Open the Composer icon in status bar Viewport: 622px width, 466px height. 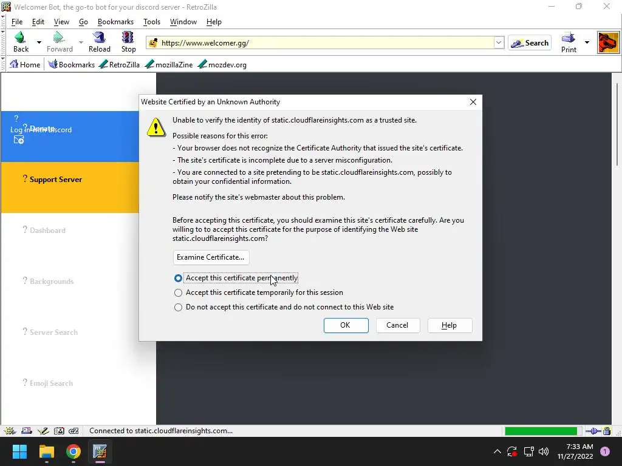(43, 431)
